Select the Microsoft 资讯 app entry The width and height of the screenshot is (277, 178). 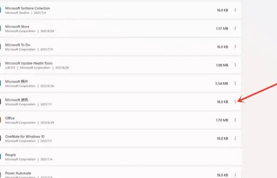click(120, 102)
